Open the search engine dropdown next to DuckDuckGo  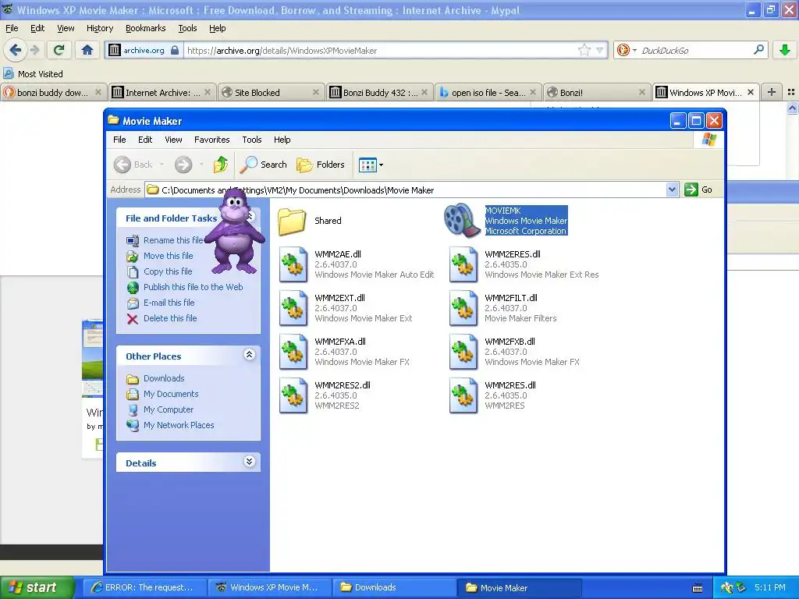pos(634,50)
